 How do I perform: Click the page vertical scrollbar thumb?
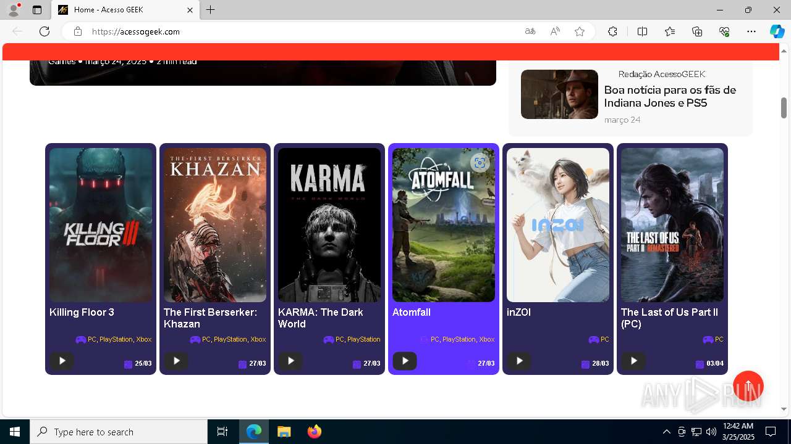[x=784, y=108]
